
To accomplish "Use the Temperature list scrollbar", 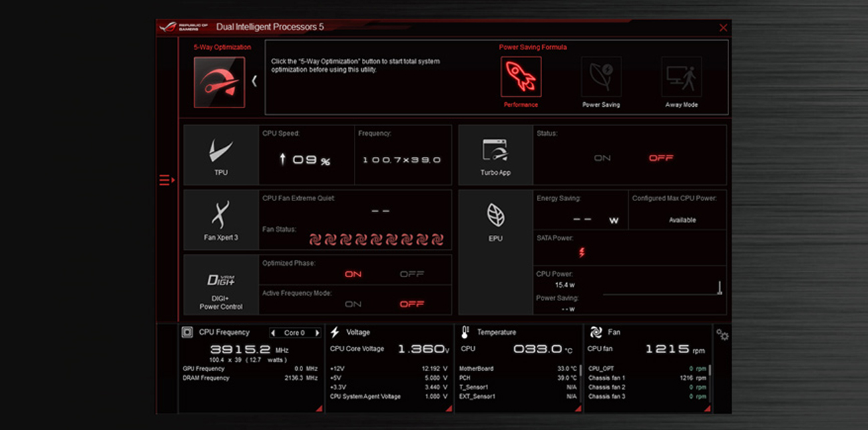I will [580, 369].
